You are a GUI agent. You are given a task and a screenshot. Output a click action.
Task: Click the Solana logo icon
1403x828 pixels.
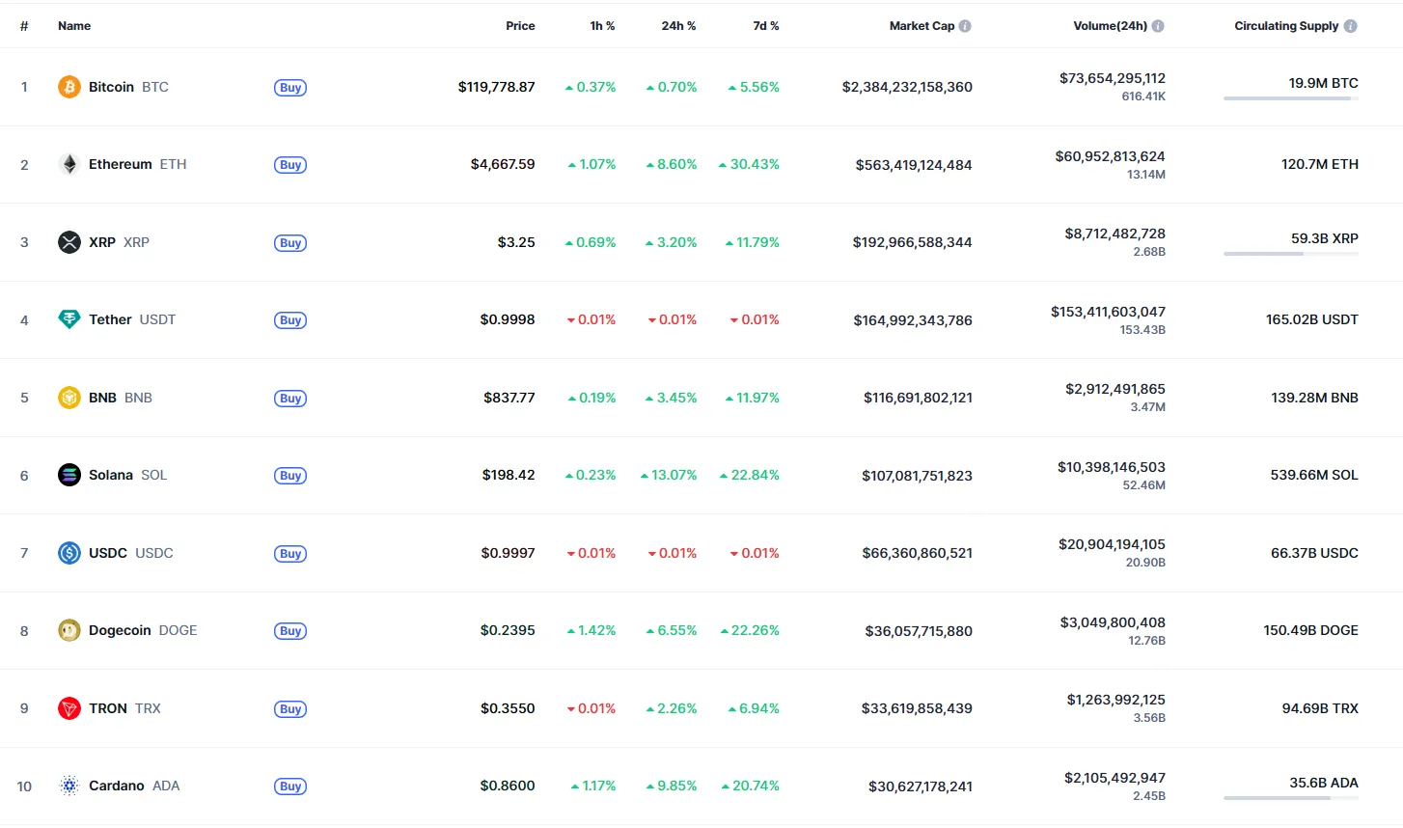(69, 475)
